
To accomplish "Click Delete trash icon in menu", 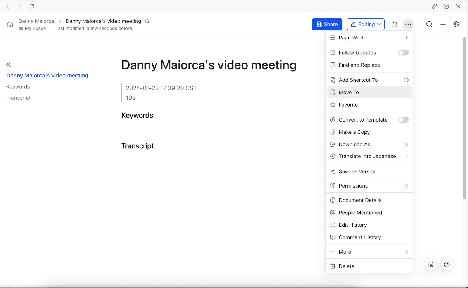I will (333, 266).
